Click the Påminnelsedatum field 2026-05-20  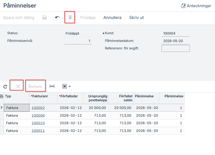point(176,41)
